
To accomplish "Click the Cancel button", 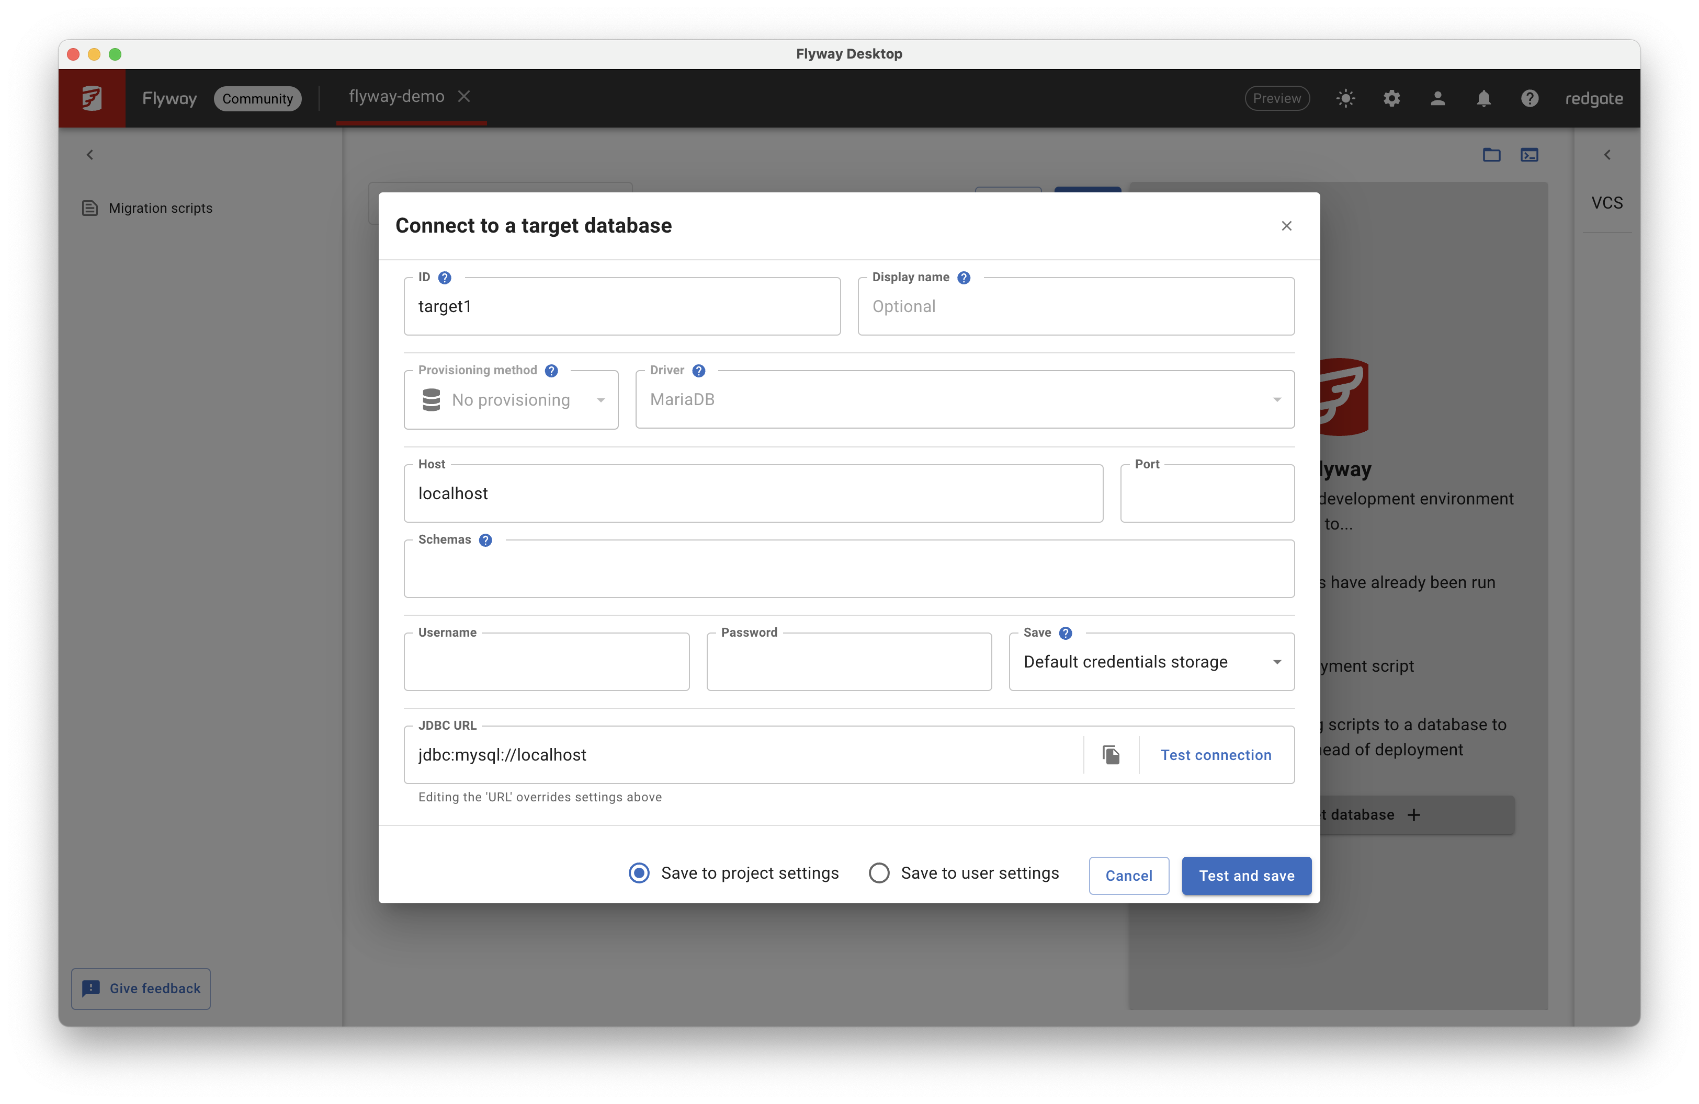I will (1129, 876).
